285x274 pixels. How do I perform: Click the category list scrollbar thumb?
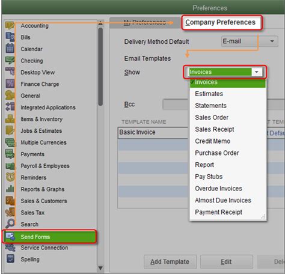[100, 66]
